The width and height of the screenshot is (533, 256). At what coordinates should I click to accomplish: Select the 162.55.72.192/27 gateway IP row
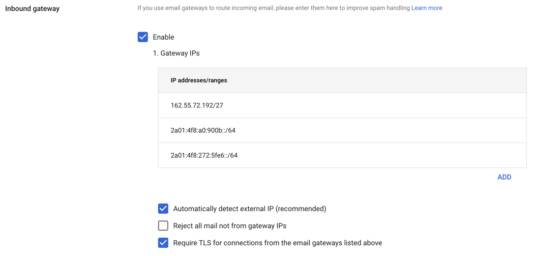(x=197, y=105)
